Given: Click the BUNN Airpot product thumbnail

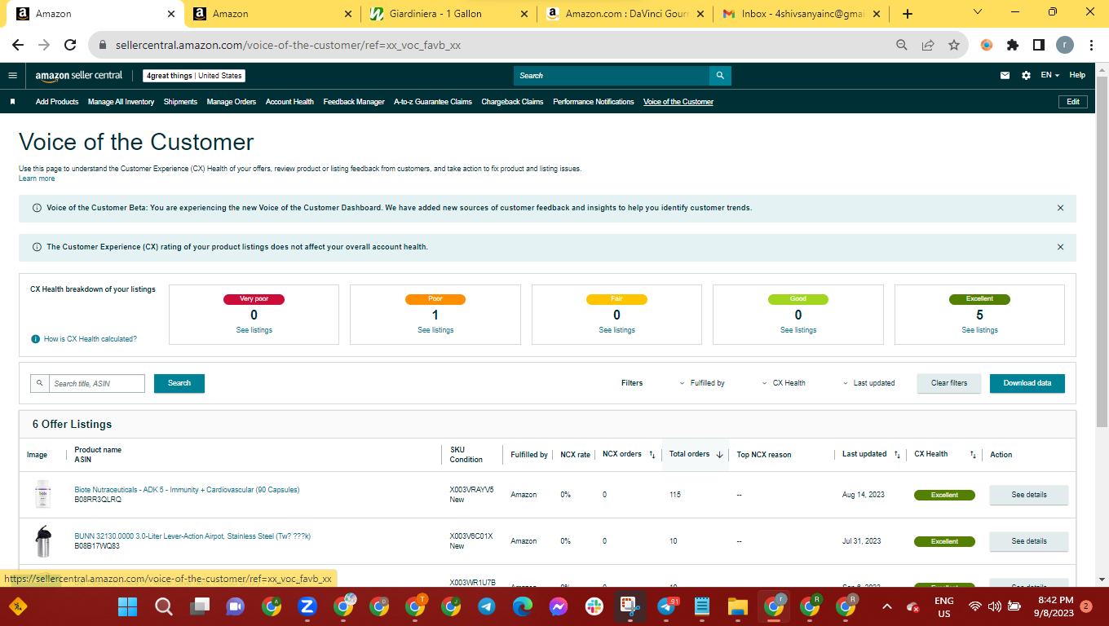Looking at the screenshot, I should pos(42,541).
